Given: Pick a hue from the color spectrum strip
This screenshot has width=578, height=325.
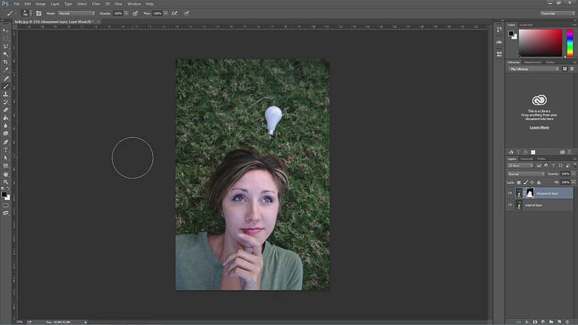Looking at the screenshot, I should [x=570, y=43].
